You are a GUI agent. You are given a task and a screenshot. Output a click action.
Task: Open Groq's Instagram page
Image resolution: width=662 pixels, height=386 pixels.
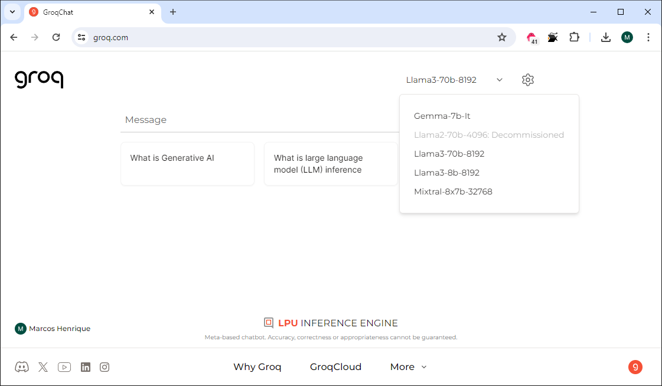105,367
